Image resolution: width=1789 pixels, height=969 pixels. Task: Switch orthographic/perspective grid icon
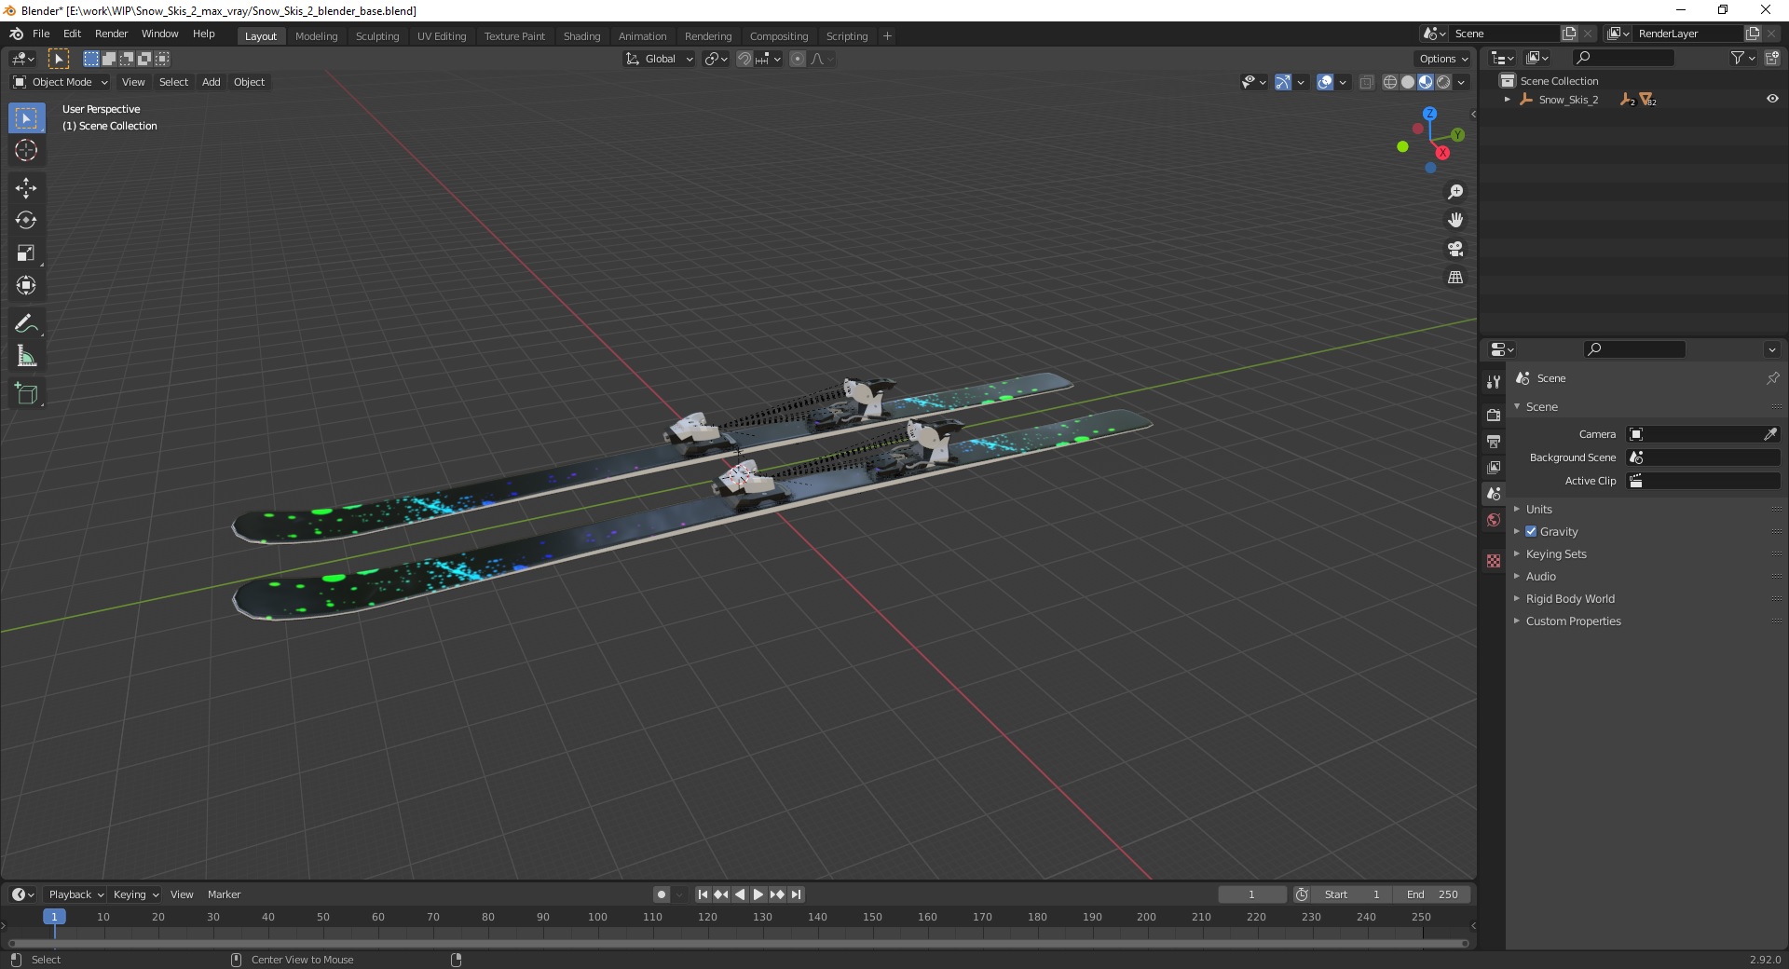1455,277
